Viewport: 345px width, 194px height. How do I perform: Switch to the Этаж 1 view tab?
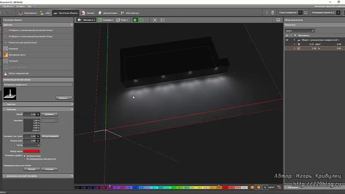click(122, 20)
